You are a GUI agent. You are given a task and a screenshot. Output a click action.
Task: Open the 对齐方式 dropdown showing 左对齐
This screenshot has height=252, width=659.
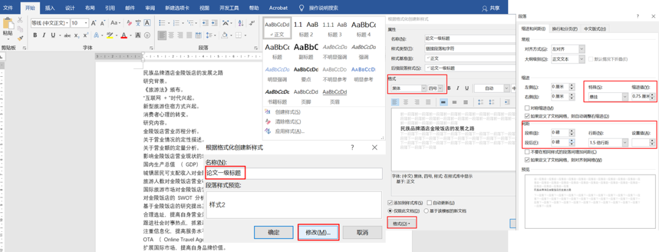click(x=582, y=49)
